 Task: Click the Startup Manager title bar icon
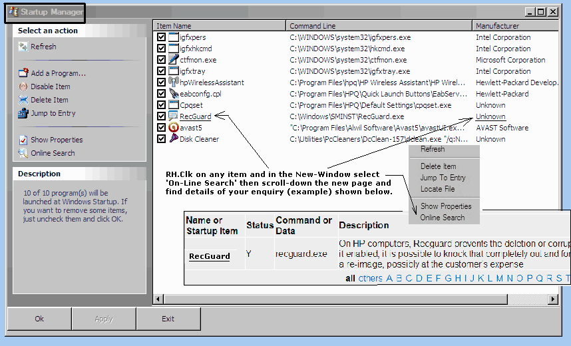[13, 12]
